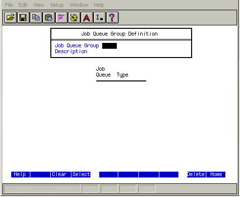This screenshot has width=240, height=197.
Task: Click the Save floppy disk icon
Action: coord(23,18)
